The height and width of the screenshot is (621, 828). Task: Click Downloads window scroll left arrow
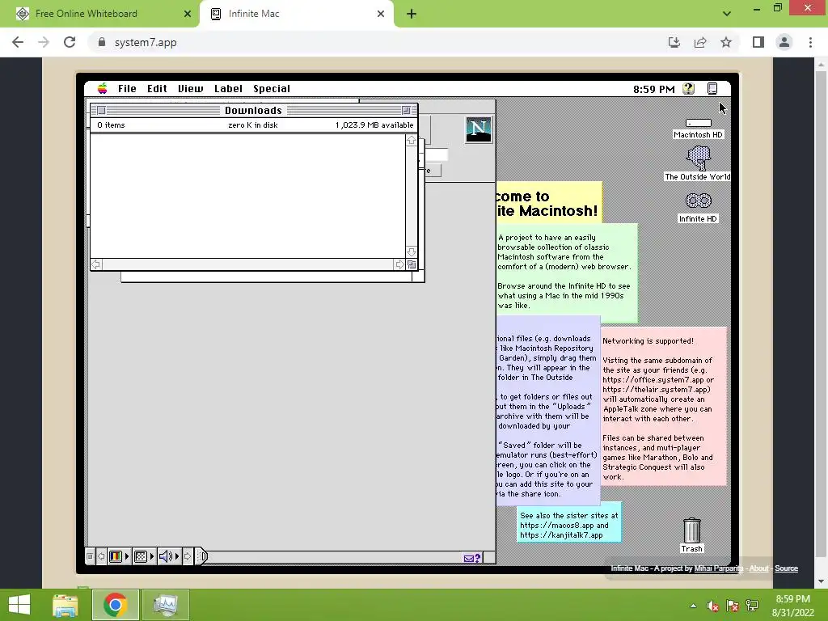tap(96, 264)
